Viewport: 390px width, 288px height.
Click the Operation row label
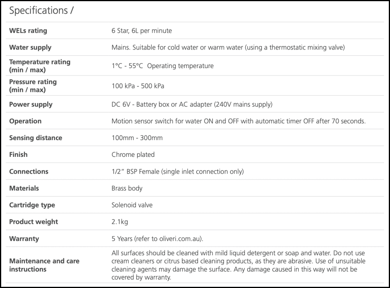tap(25, 121)
